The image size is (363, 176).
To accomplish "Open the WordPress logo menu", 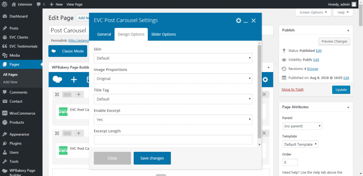I will (4, 4).
